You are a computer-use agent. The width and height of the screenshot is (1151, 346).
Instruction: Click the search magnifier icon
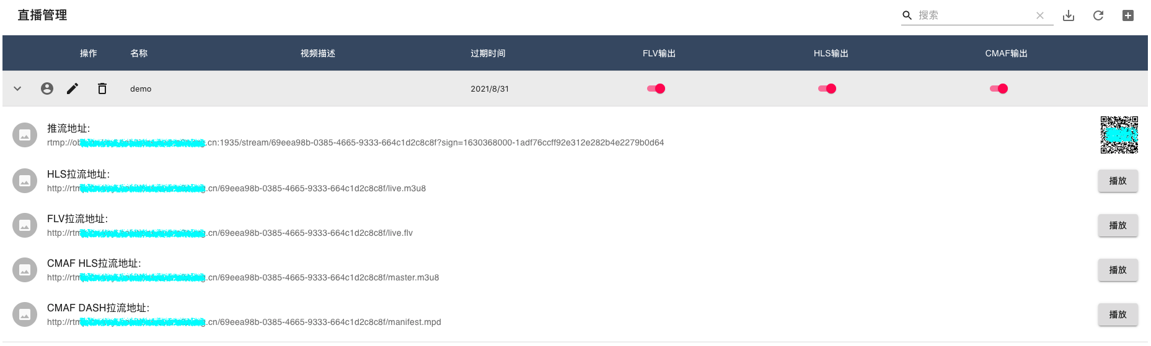click(x=907, y=15)
